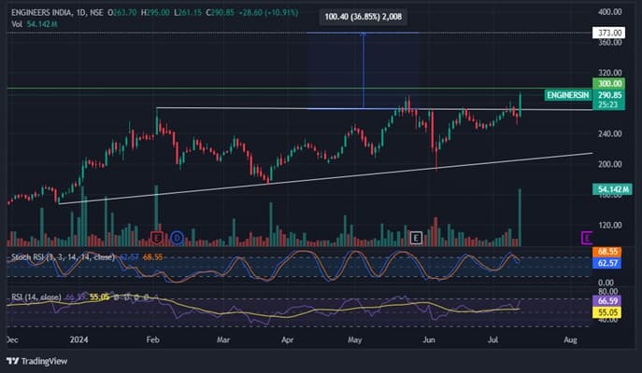642x373 pixels.
Task: Click the blue 62.57 Stoch RSI value label
Action: [x=608, y=264]
